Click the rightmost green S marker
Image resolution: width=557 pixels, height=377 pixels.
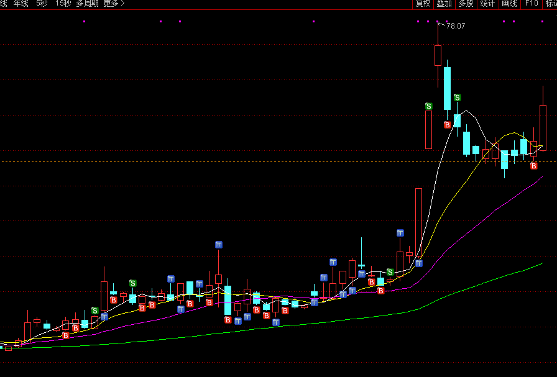pyautogui.click(x=457, y=98)
